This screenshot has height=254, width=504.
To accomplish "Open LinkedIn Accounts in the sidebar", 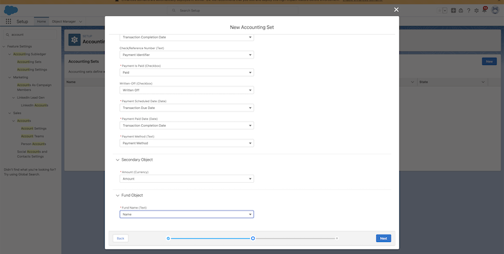I will (x=35, y=105).
